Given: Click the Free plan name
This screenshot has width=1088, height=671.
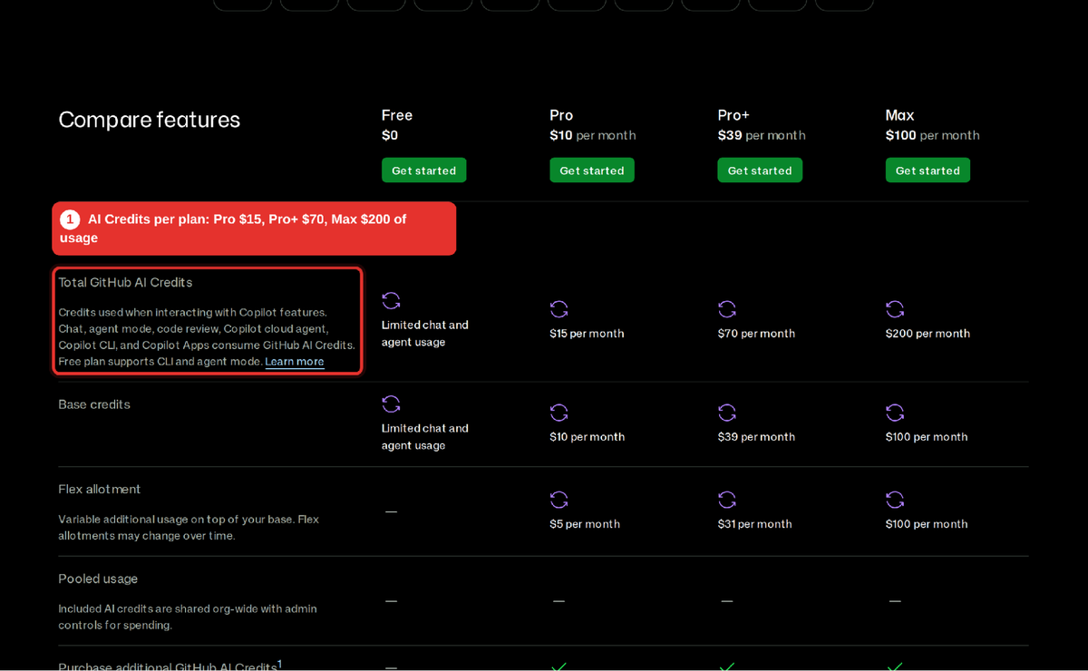Looking at the screenshot, I should tap(397, 115).
